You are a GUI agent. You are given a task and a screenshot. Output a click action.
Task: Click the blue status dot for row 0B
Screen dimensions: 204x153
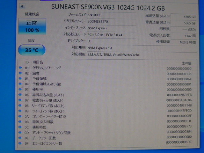[x=20, y=122]
